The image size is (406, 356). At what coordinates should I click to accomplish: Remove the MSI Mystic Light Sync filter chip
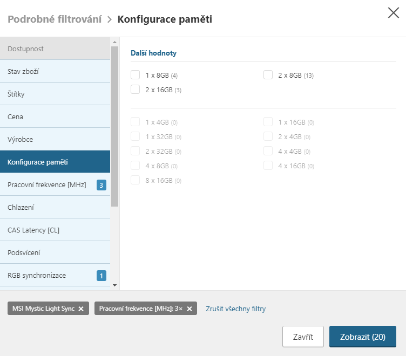pyautogui.click(x=81, y=309)
